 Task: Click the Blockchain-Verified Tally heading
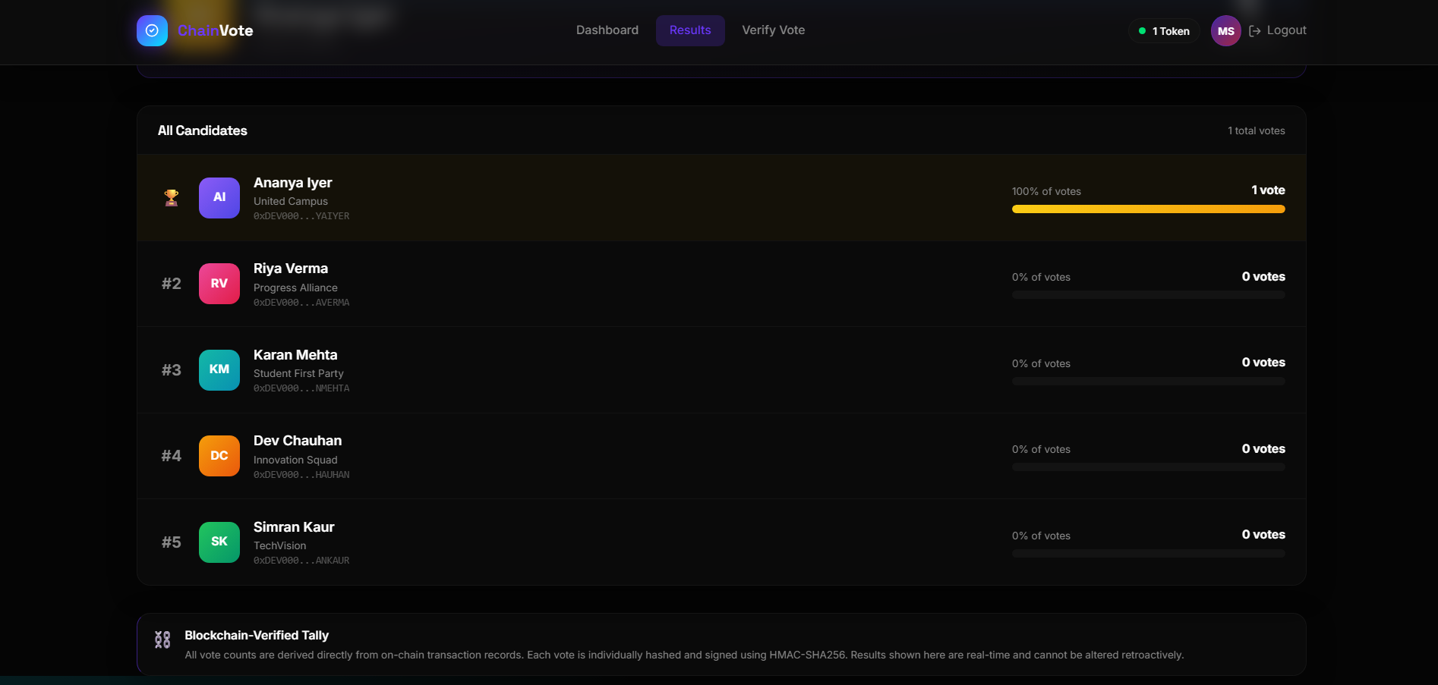pyautogui.click(x=257, y=636)
